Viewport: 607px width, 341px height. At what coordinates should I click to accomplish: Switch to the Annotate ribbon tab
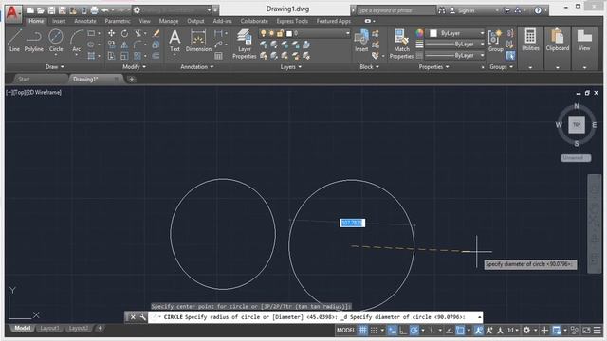84,21
